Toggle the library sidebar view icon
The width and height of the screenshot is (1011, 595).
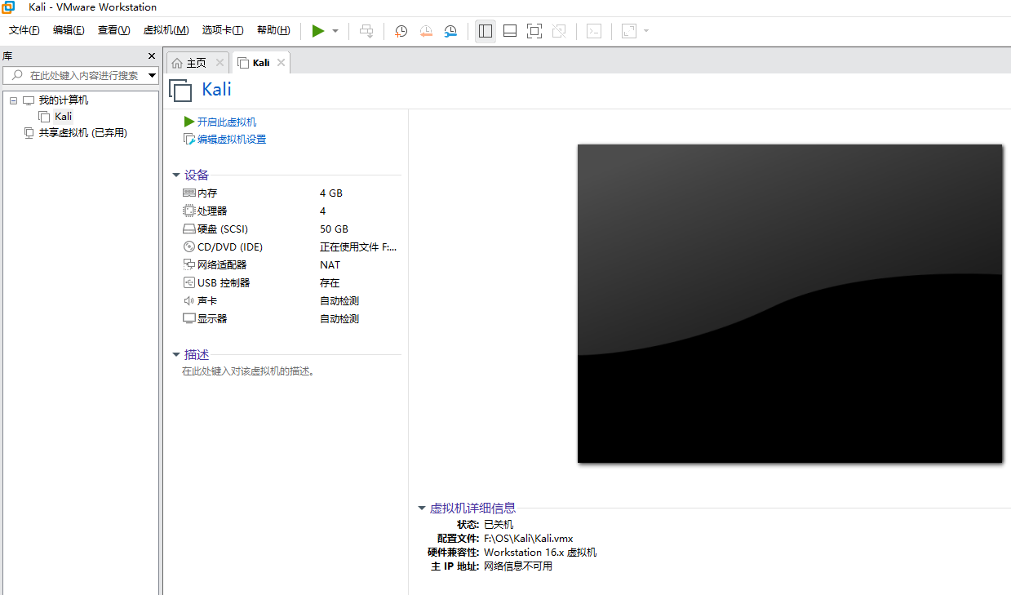[x=486, y=31]
